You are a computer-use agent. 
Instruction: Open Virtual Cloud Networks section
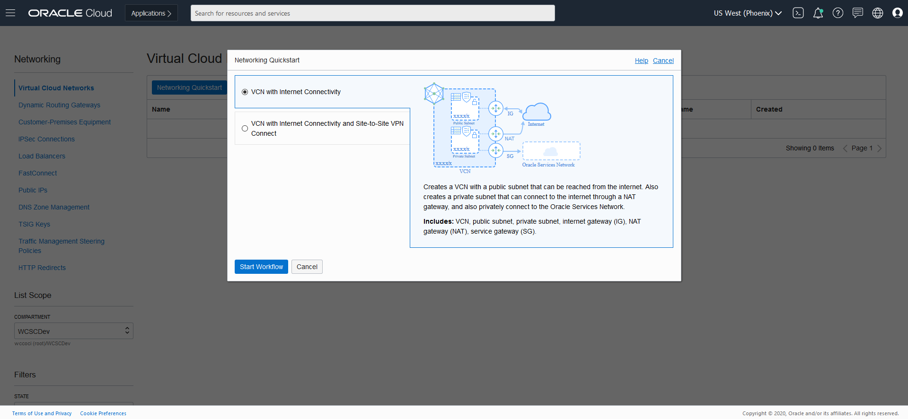[x=56, y=88]
